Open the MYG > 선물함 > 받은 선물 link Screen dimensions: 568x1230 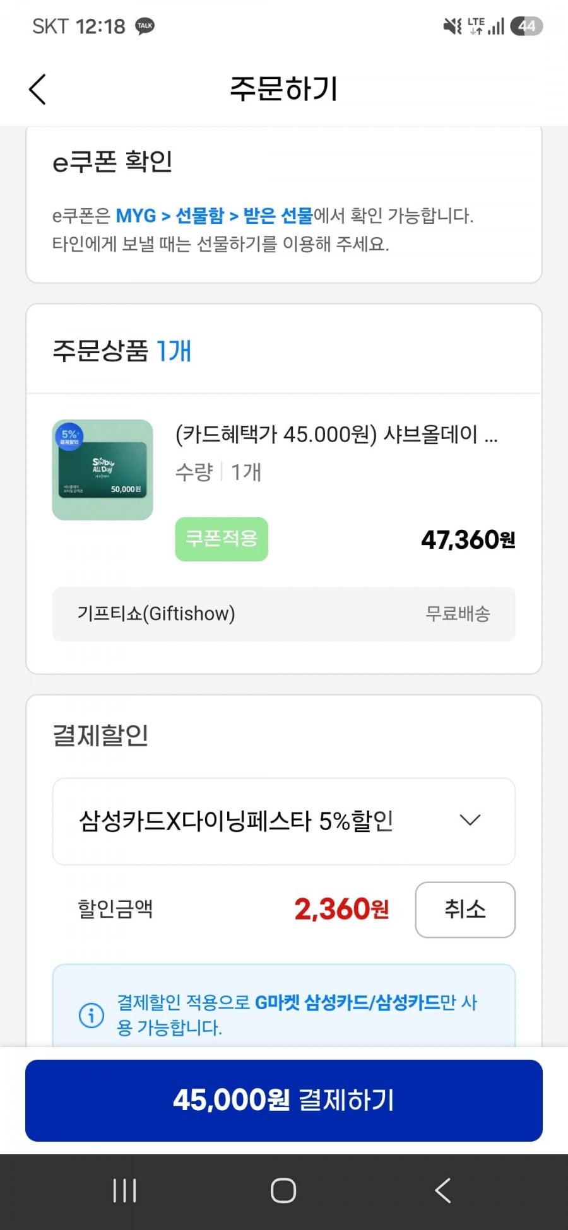(215, 216)
